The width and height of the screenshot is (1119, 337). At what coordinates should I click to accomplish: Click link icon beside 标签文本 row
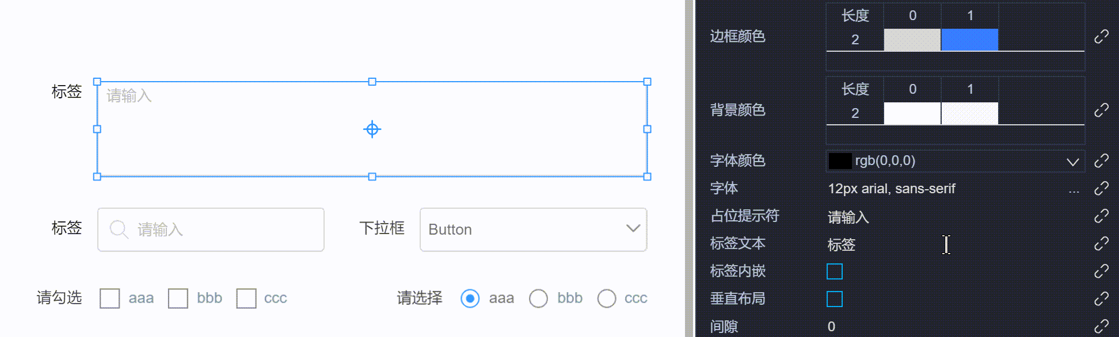pos(1101,244)
